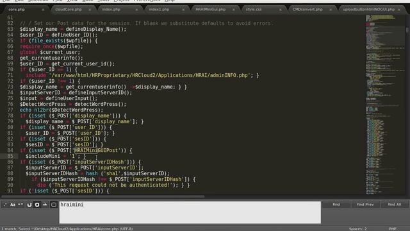This screenshot has width=410, height=231.
Task: Close the cloudCore.php tab
Action: pyautogui.click(x=90, y=10)
